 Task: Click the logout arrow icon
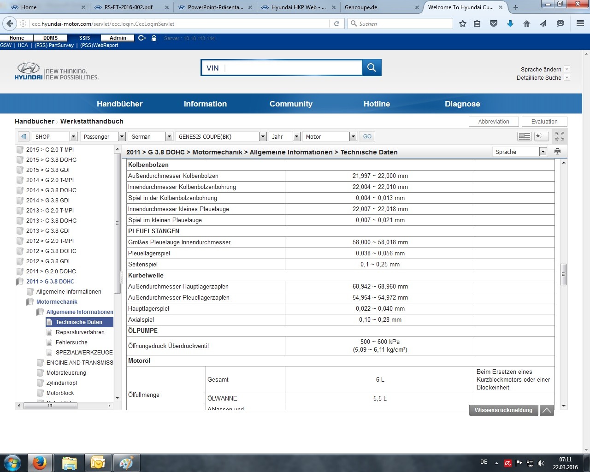coord(142,38)
